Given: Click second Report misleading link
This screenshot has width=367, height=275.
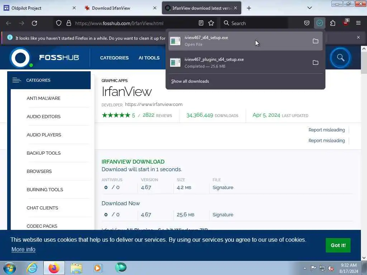Looking at the screenshot, I should click(327, 140).
